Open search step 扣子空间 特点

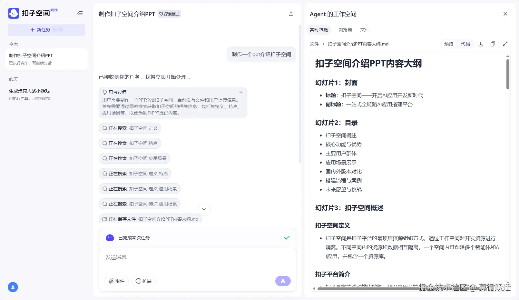click(x=130, y=143)
